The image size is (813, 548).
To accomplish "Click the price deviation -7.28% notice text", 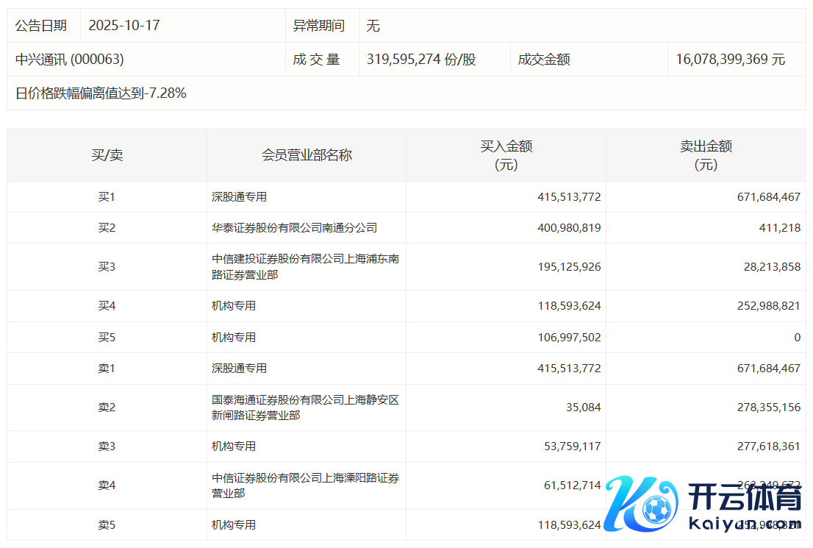I will 101,93.
